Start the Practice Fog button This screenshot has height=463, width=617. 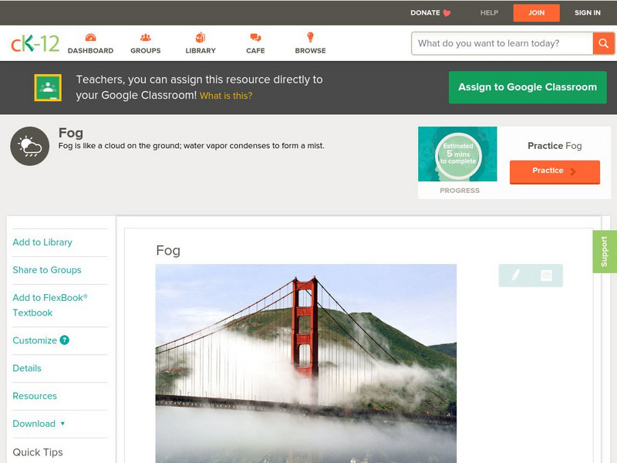pos(555,171)
